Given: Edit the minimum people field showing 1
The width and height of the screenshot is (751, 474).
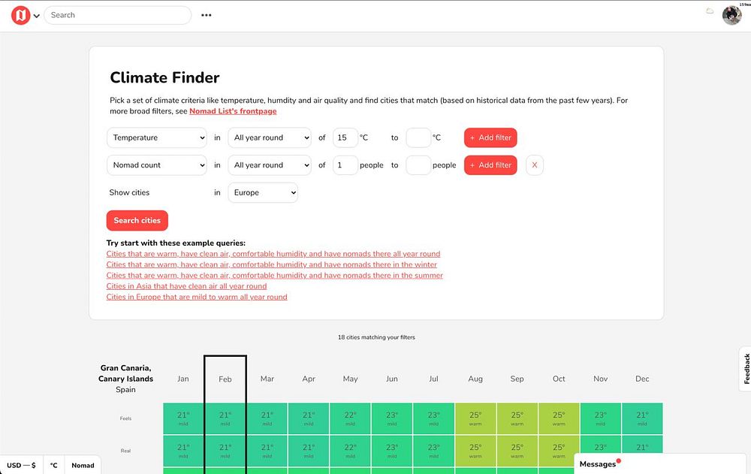Looking at the screenshot, I should click(345, 165).
